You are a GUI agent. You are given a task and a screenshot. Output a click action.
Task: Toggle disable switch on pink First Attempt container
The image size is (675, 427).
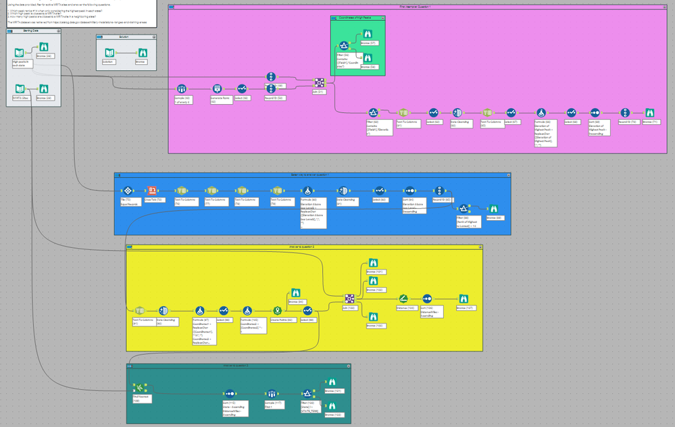tap(172, 7)
